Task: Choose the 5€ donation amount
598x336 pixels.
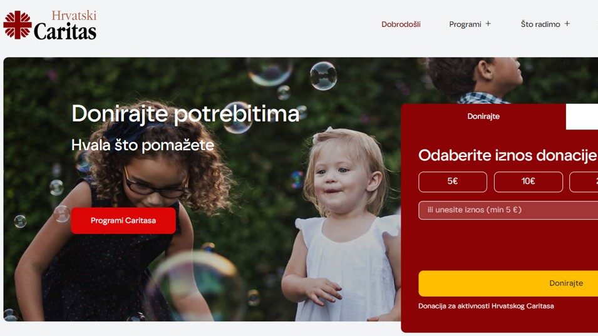Action: pos(453,181)
